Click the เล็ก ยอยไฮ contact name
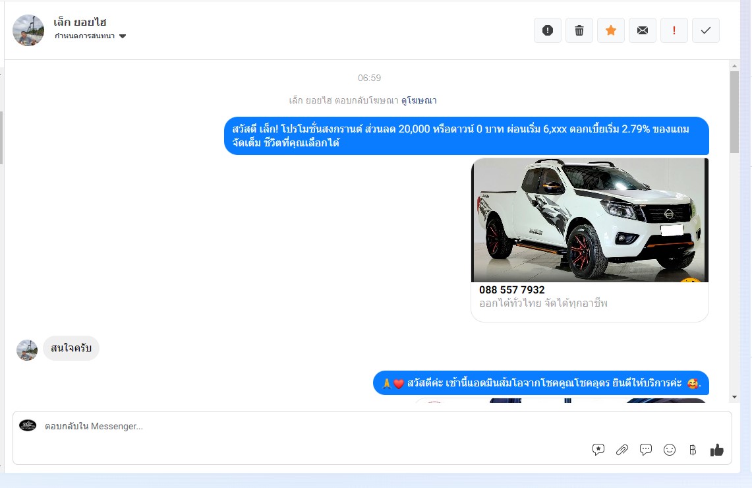 point(80,22)
